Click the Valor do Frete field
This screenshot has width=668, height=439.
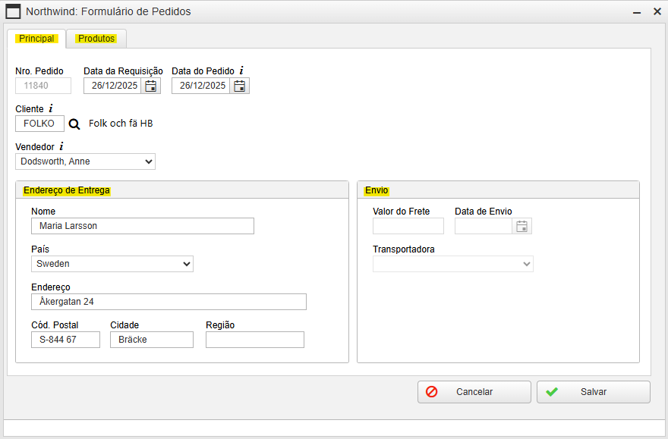[408, 226]
